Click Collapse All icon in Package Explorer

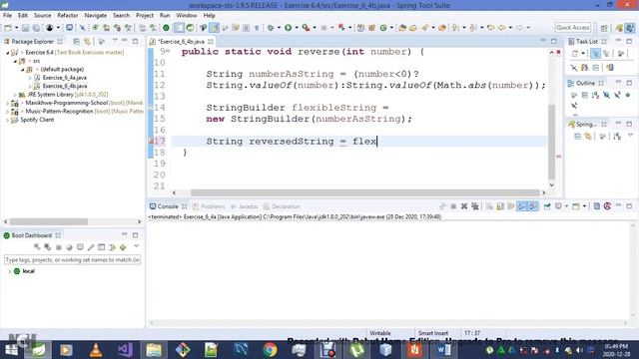pyautogui.click(x=76, y=41)
